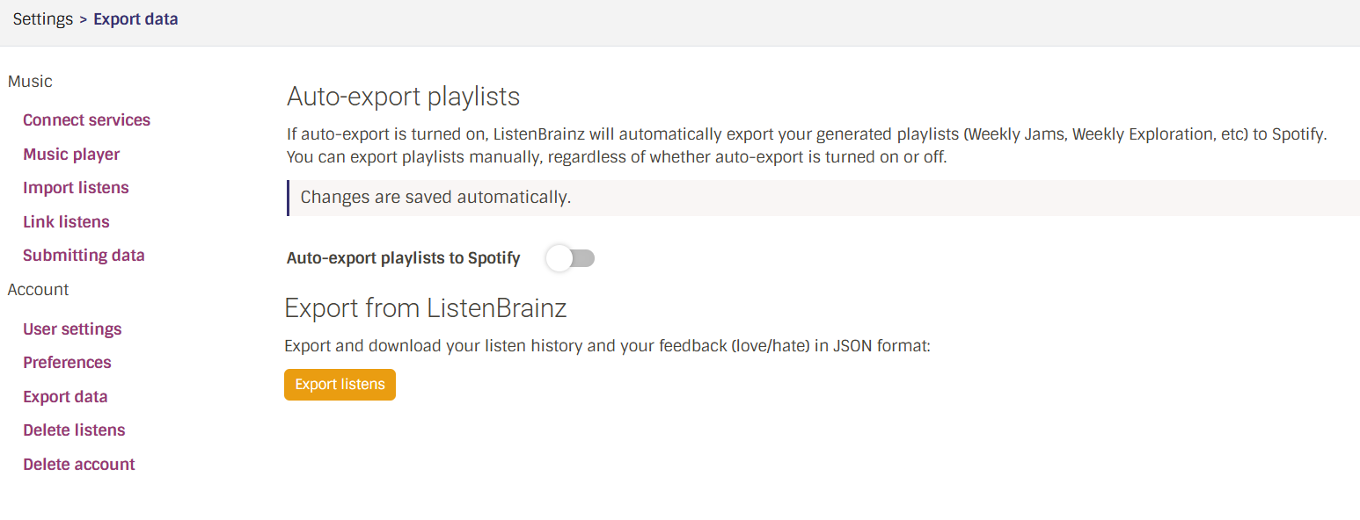Open the Preferences page
The image size is (1360, 520).
[67, 363]
